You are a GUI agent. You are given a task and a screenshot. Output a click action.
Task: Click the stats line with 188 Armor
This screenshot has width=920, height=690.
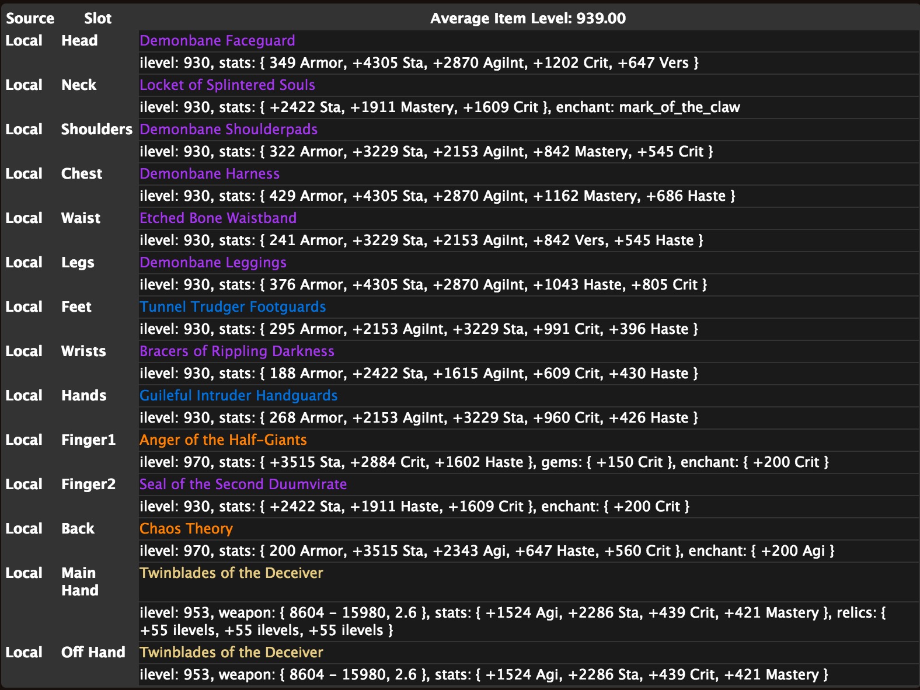419,374
